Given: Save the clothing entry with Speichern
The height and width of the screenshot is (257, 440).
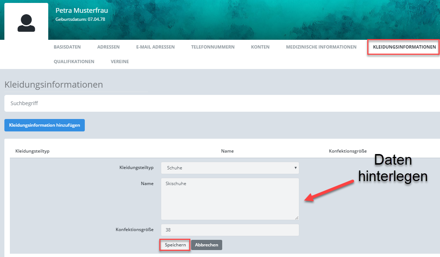Looking at the screenshot, I should tap(175, 245).
